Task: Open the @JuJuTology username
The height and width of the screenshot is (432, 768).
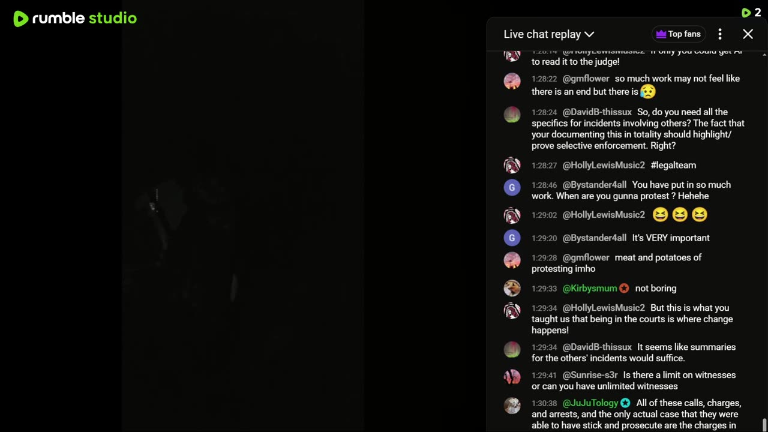Action: coord(590,403)
